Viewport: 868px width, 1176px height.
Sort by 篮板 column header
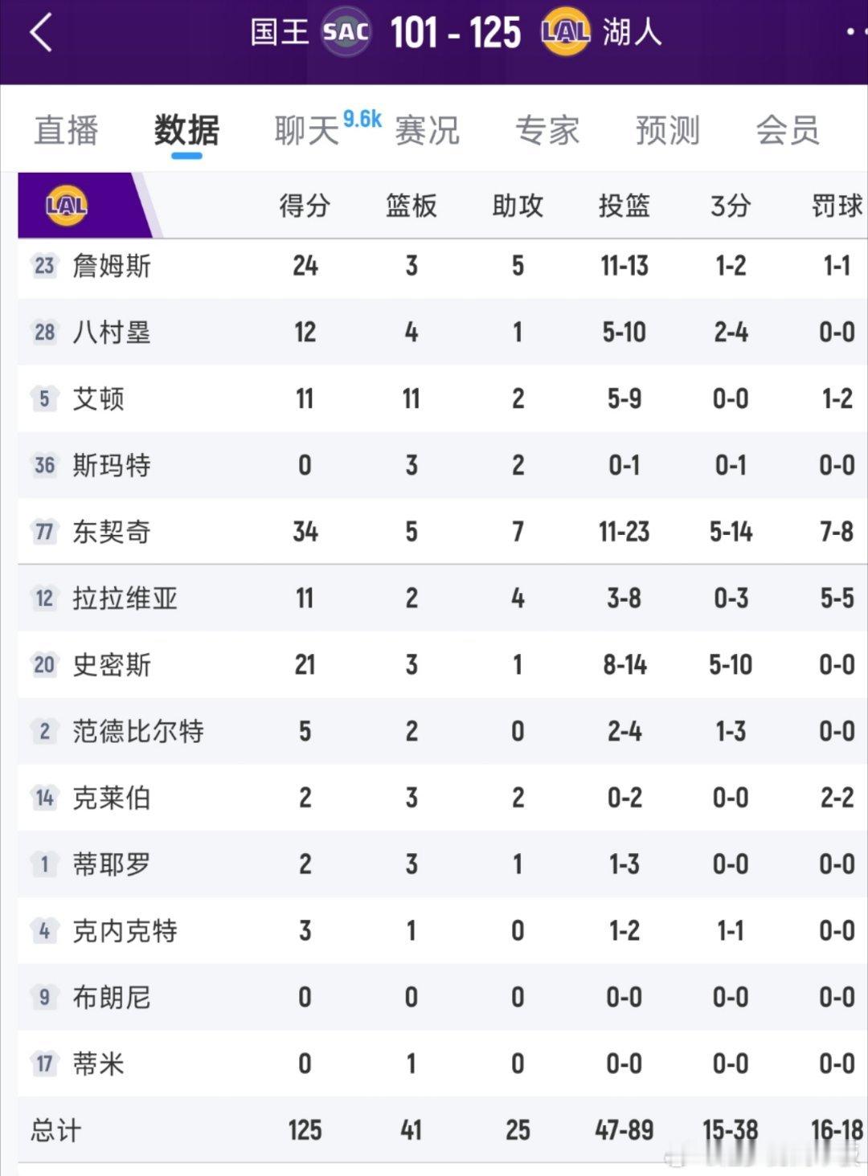411,206
